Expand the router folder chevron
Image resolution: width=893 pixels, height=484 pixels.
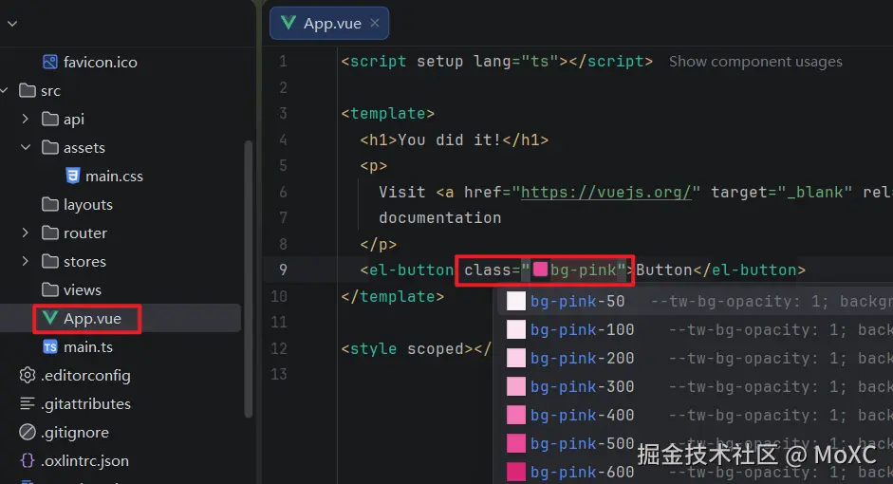(x=25, y=233)
